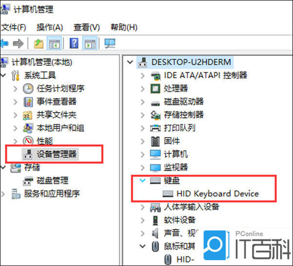Image resolution: width=293 pixels, height=266 pixels.
Task: Open the 操作(A) menu
Action: pyautogui.click(x=50, y=27)
